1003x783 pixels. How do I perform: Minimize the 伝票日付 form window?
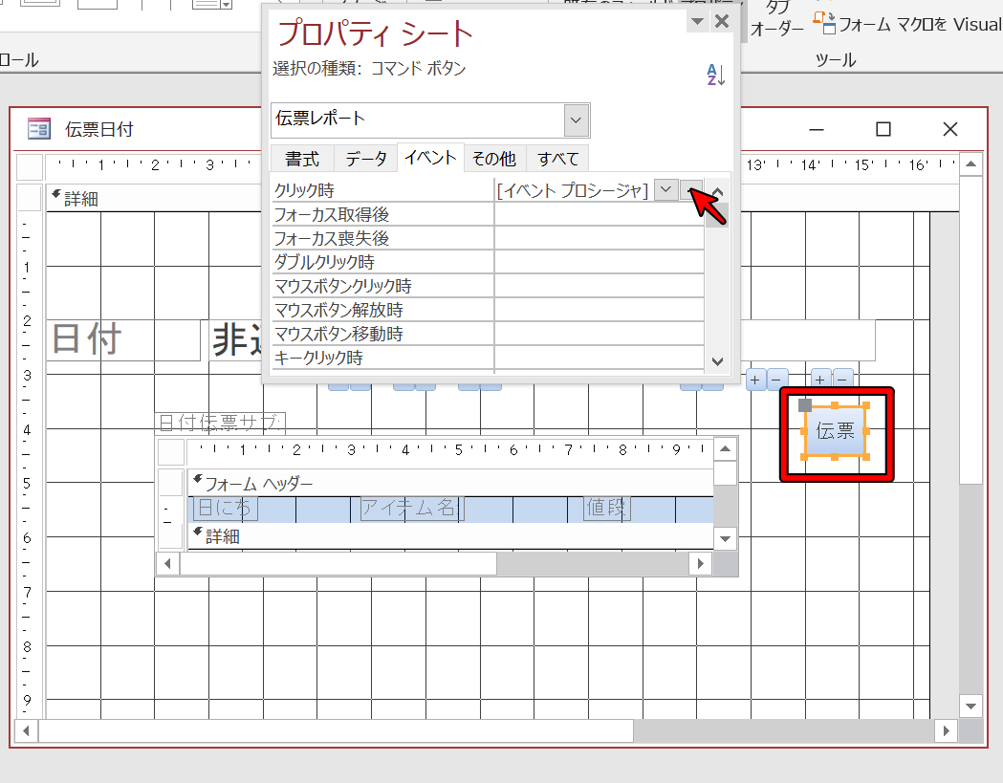(817, 129)
